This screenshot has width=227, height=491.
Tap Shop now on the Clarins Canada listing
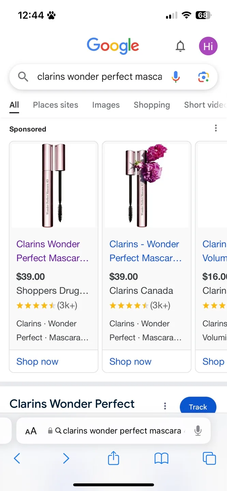(x=131, y=361)
